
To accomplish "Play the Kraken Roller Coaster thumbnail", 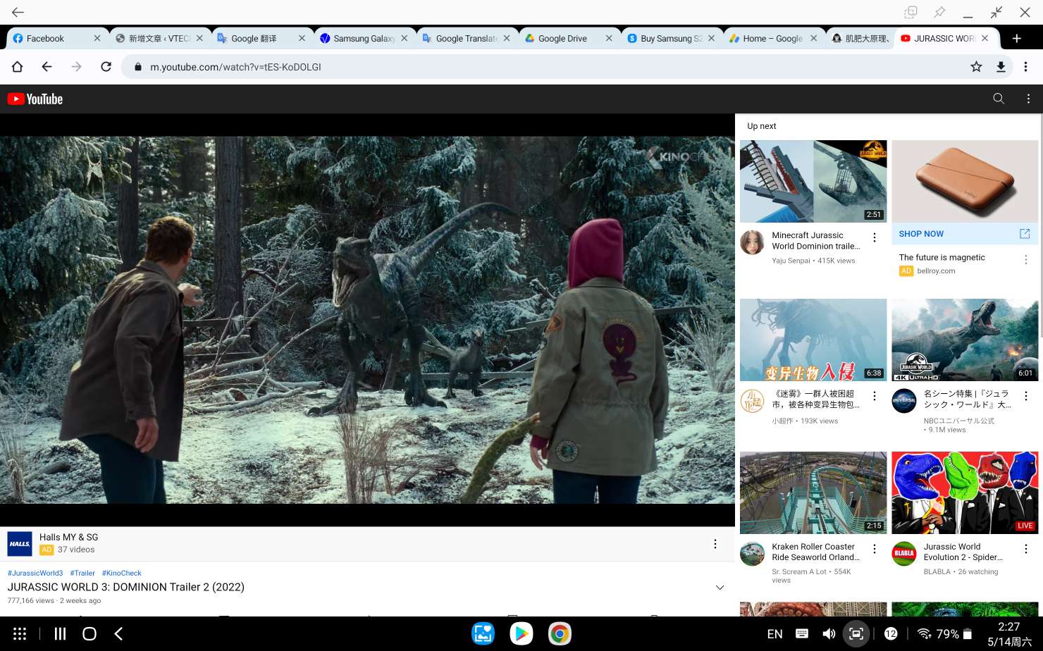I will click(x=813, y=492).
